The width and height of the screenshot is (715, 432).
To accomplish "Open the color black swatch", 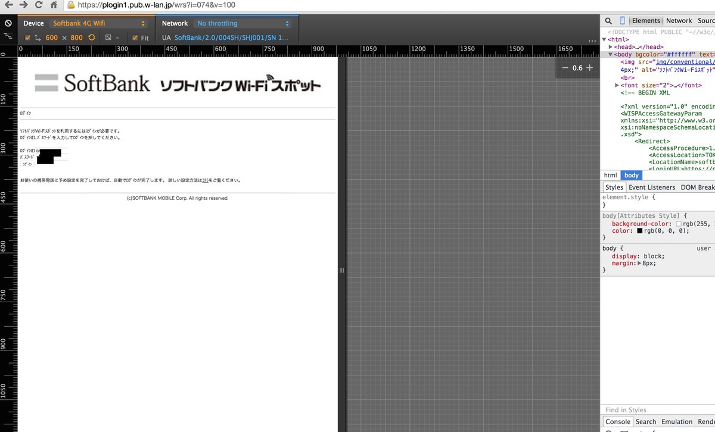I will 640,231.
